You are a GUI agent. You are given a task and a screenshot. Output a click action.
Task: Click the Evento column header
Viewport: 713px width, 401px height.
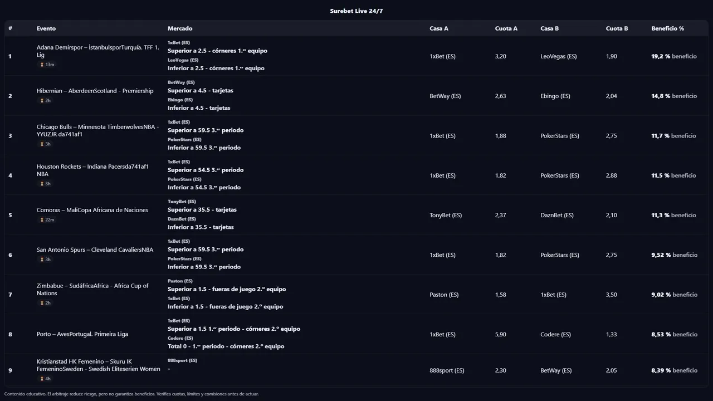point(46,28)
